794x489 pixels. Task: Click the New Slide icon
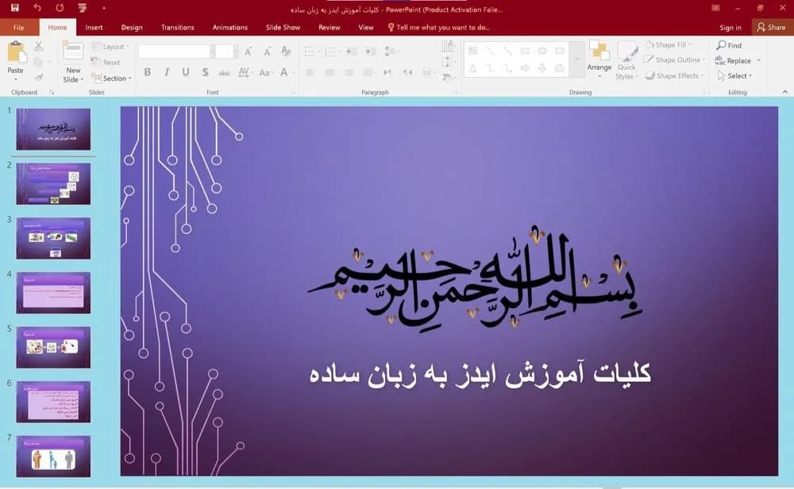[x=73, y=52]
